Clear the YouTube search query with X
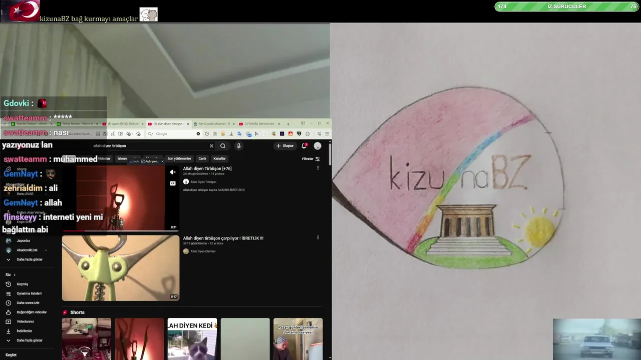Viewport: 641px width, 360px height. (x=211, y=146)
